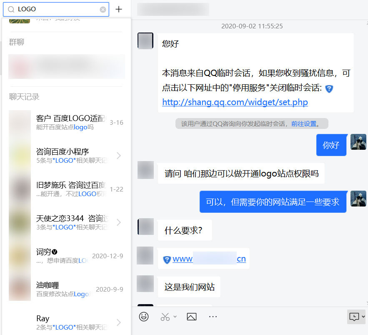This screenshot has height=335, width=368.
Task: Open the emoji picker
Action: click(x=144, y=317)
